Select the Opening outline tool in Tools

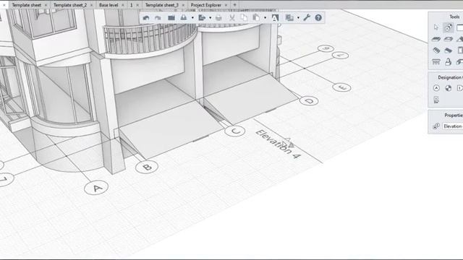click(x=449, y=39)
